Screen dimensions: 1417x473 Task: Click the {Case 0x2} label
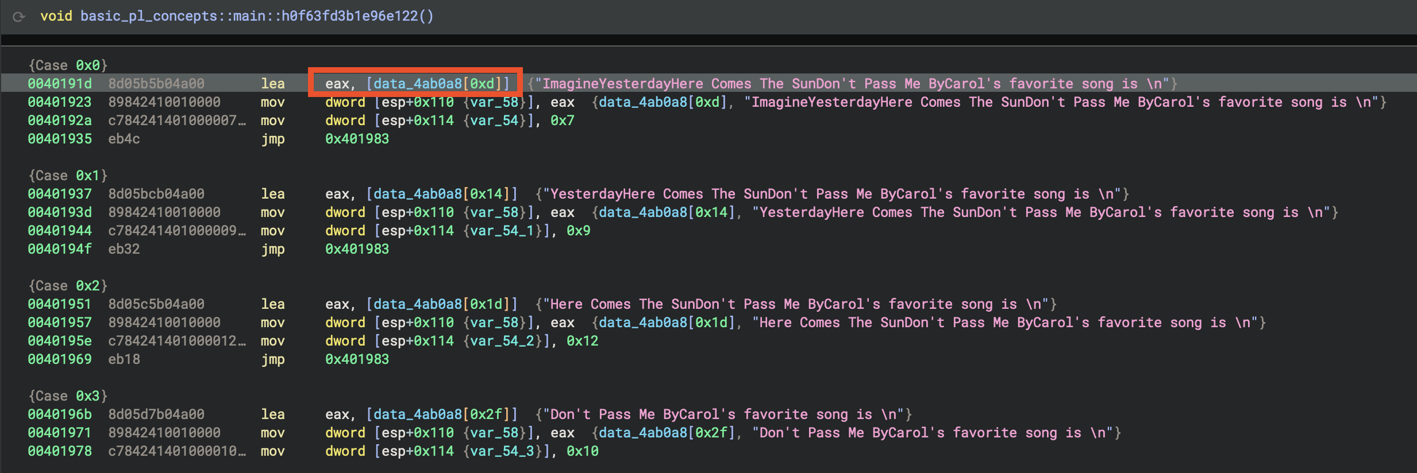click(68, 286)
